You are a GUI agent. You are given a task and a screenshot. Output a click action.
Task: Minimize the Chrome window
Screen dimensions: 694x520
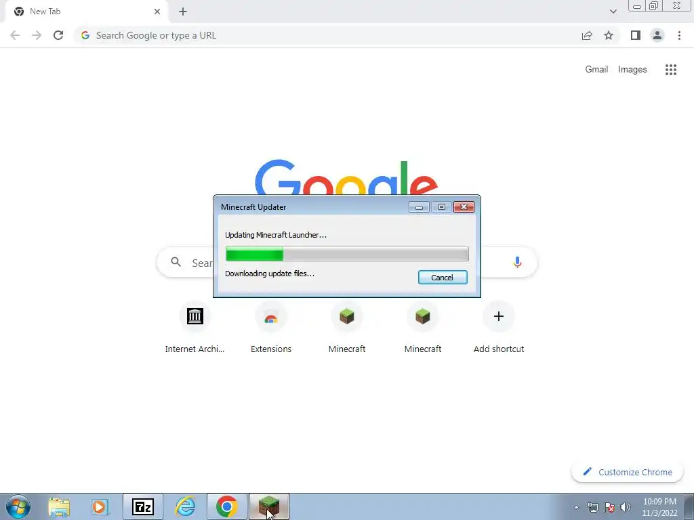(637, 6)
